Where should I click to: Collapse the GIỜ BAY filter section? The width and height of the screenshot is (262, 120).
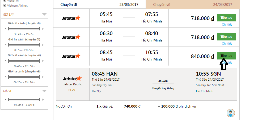tap(44, 15)
